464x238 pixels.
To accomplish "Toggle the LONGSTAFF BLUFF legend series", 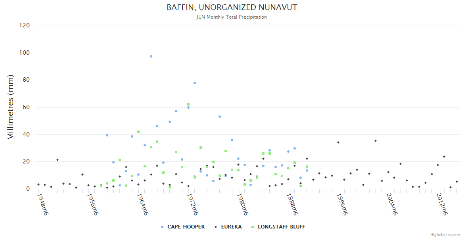I will 281,227.
